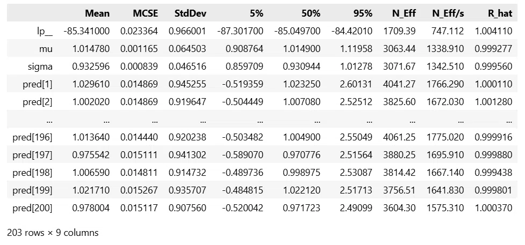525x245 pixels.
Task: Click the pred[1] row label
Action: click(38, 84)
